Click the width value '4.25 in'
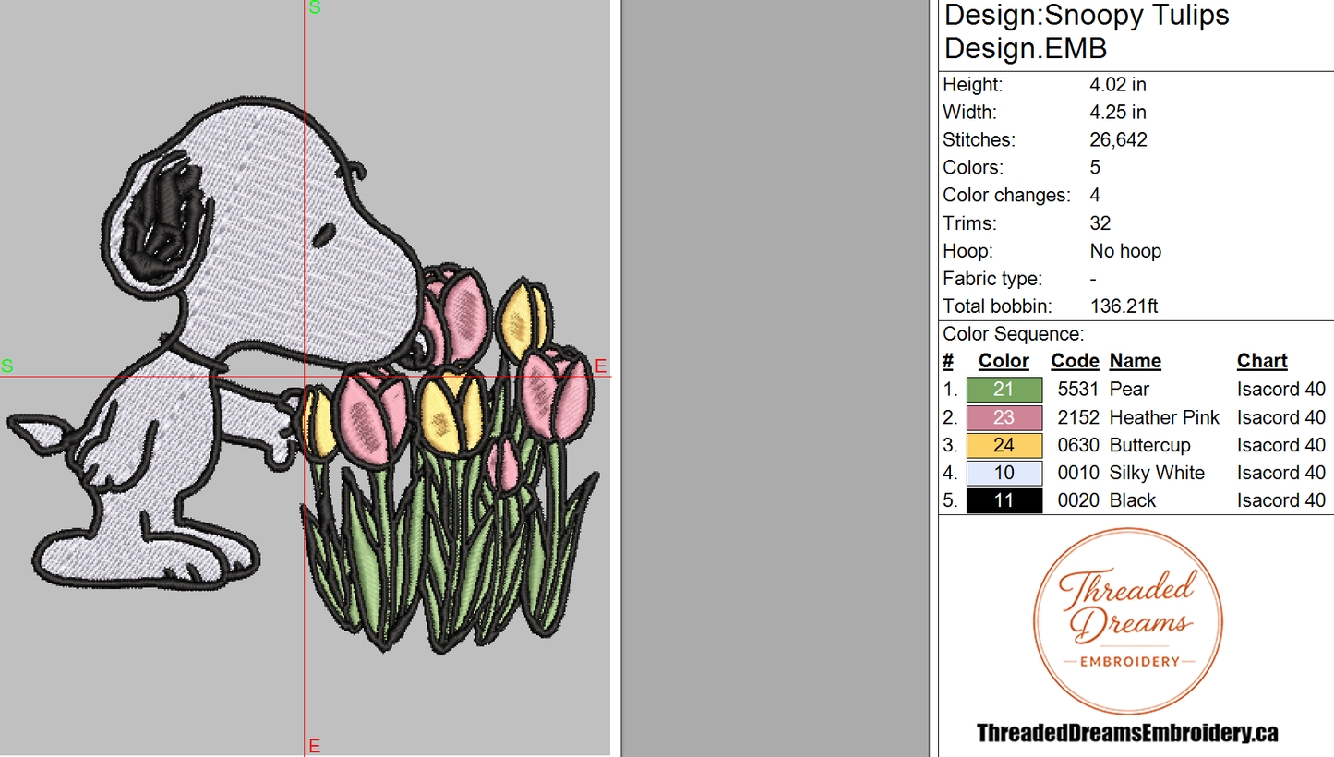The width and height of the screenshot is (1334, 757). coord(1118,113)
